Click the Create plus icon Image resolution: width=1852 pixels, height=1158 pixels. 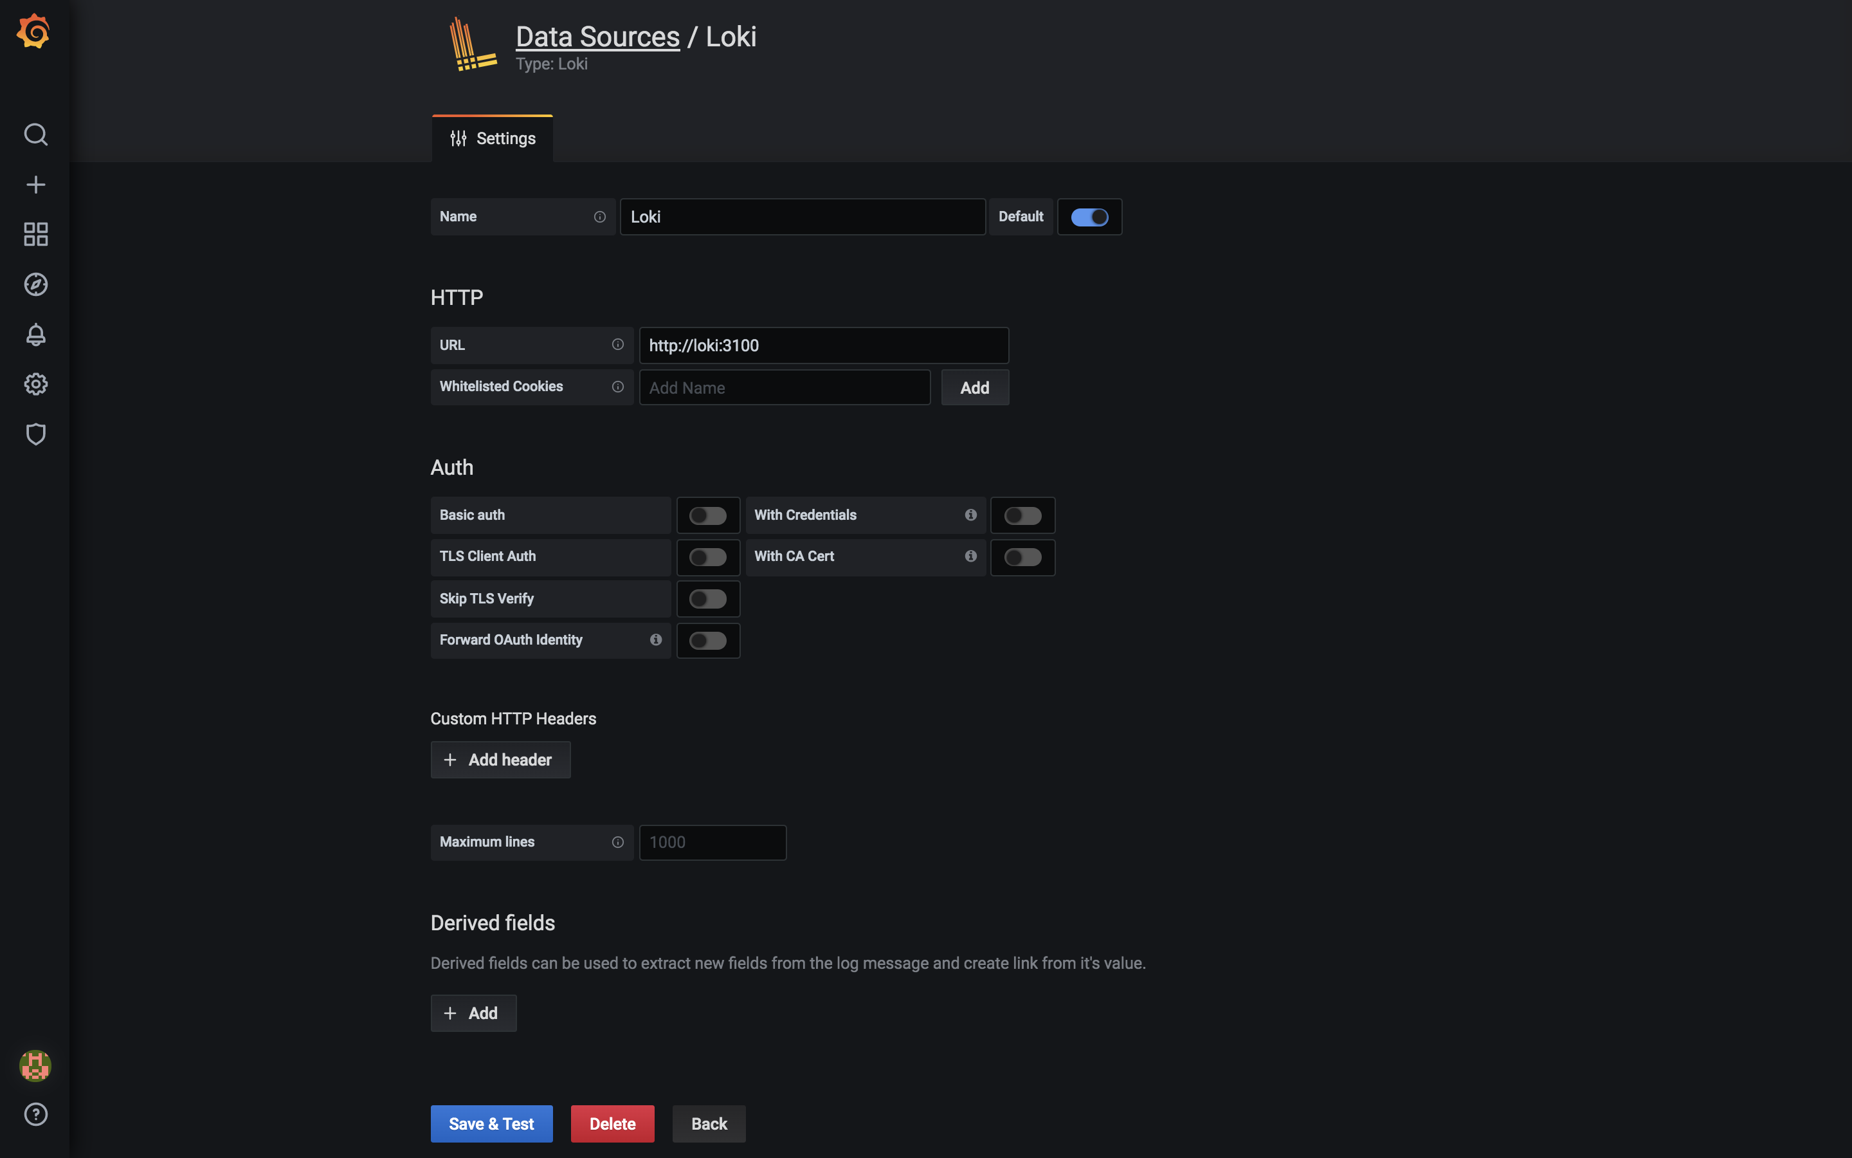tap(35, 185)
